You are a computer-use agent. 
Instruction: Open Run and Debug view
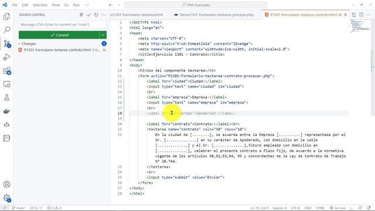point(6,57)
